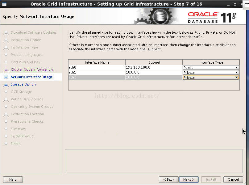Open the Interface Type dropdown for eth0
This screenshot has width=249, height=185.
coord(211,67)
